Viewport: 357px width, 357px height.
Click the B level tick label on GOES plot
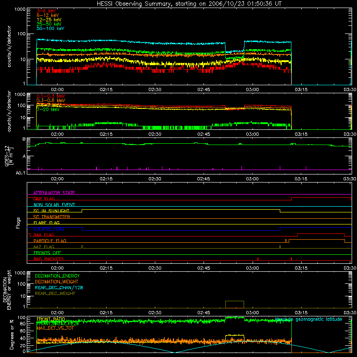click(24, 139)
